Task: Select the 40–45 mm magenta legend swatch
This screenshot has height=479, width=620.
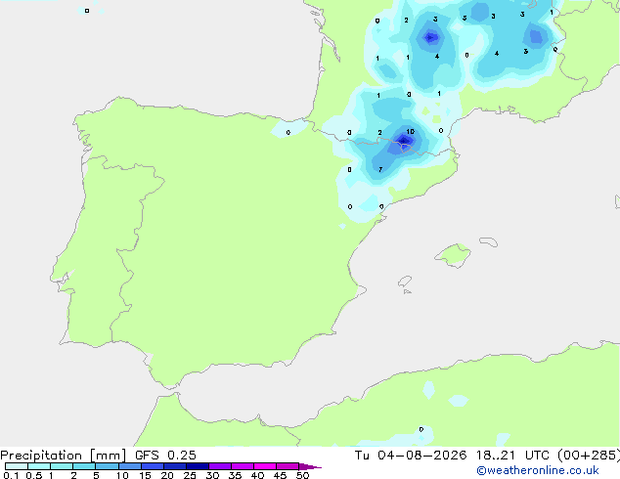Action: 265,466
